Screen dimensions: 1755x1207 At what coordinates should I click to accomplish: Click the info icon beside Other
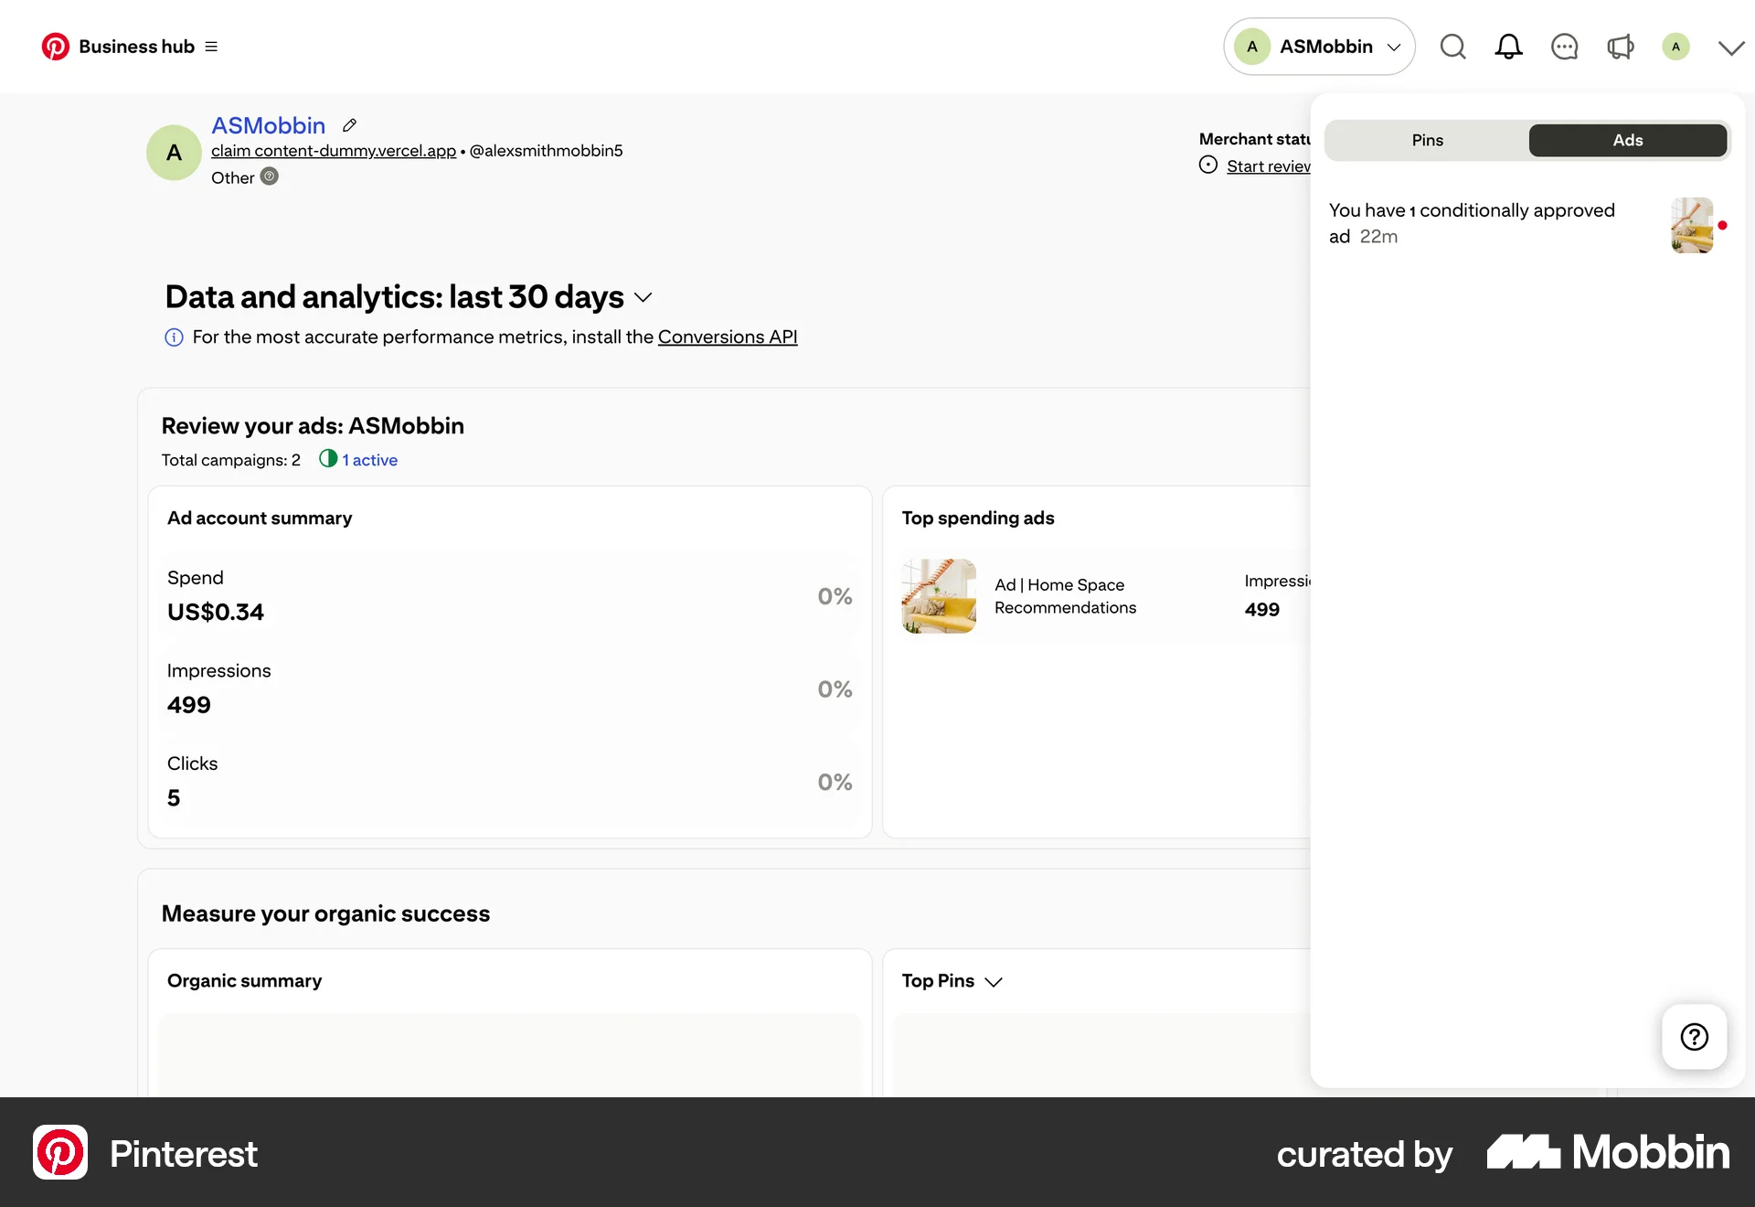[x=269, y=176]
